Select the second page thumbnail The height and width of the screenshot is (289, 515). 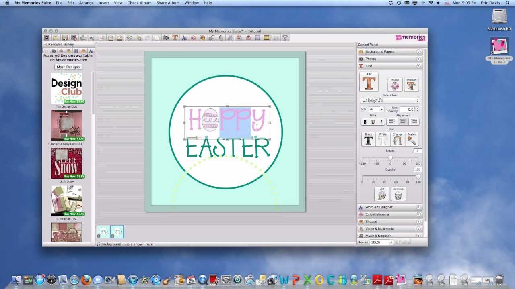coord(117,232)
